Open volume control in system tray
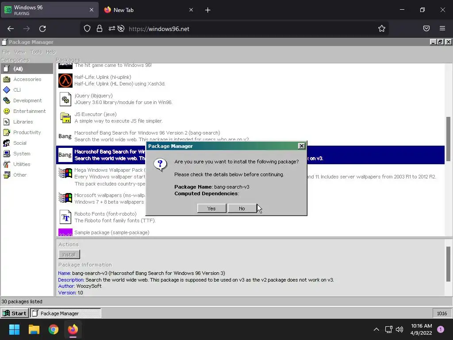The height and width of the screenshot is (340, 453). click(x=399, y=329)
